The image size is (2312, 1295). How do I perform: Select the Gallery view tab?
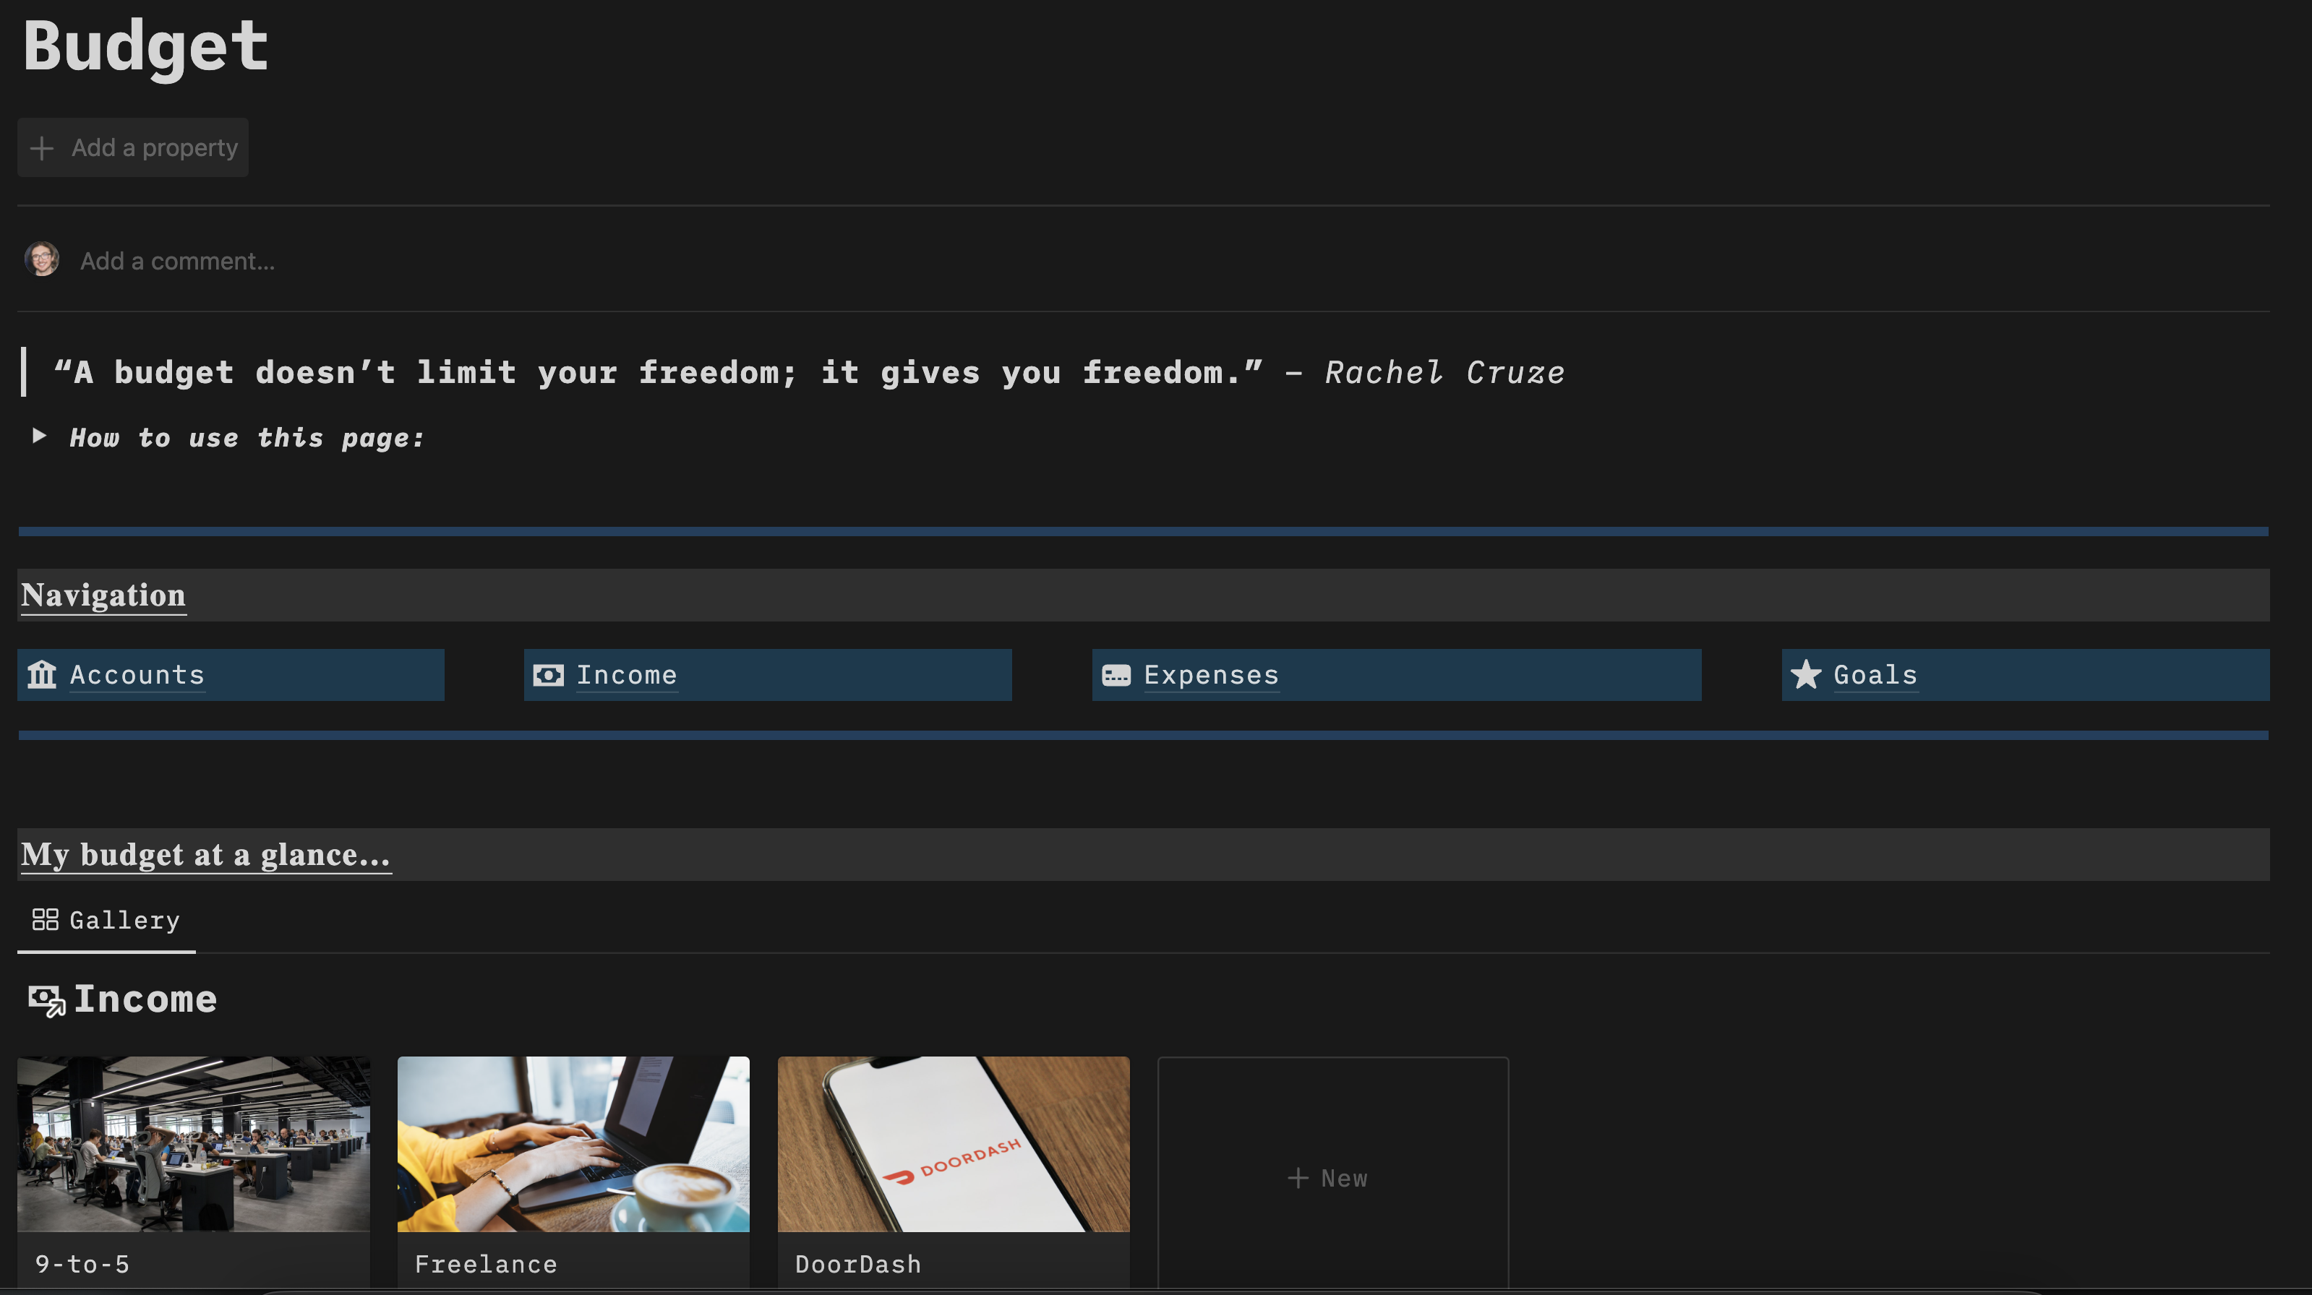click(124, 920)
